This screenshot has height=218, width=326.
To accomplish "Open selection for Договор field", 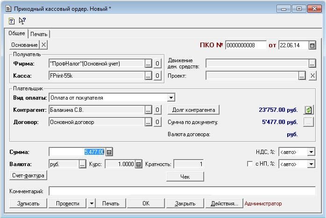I will (148, 122).
